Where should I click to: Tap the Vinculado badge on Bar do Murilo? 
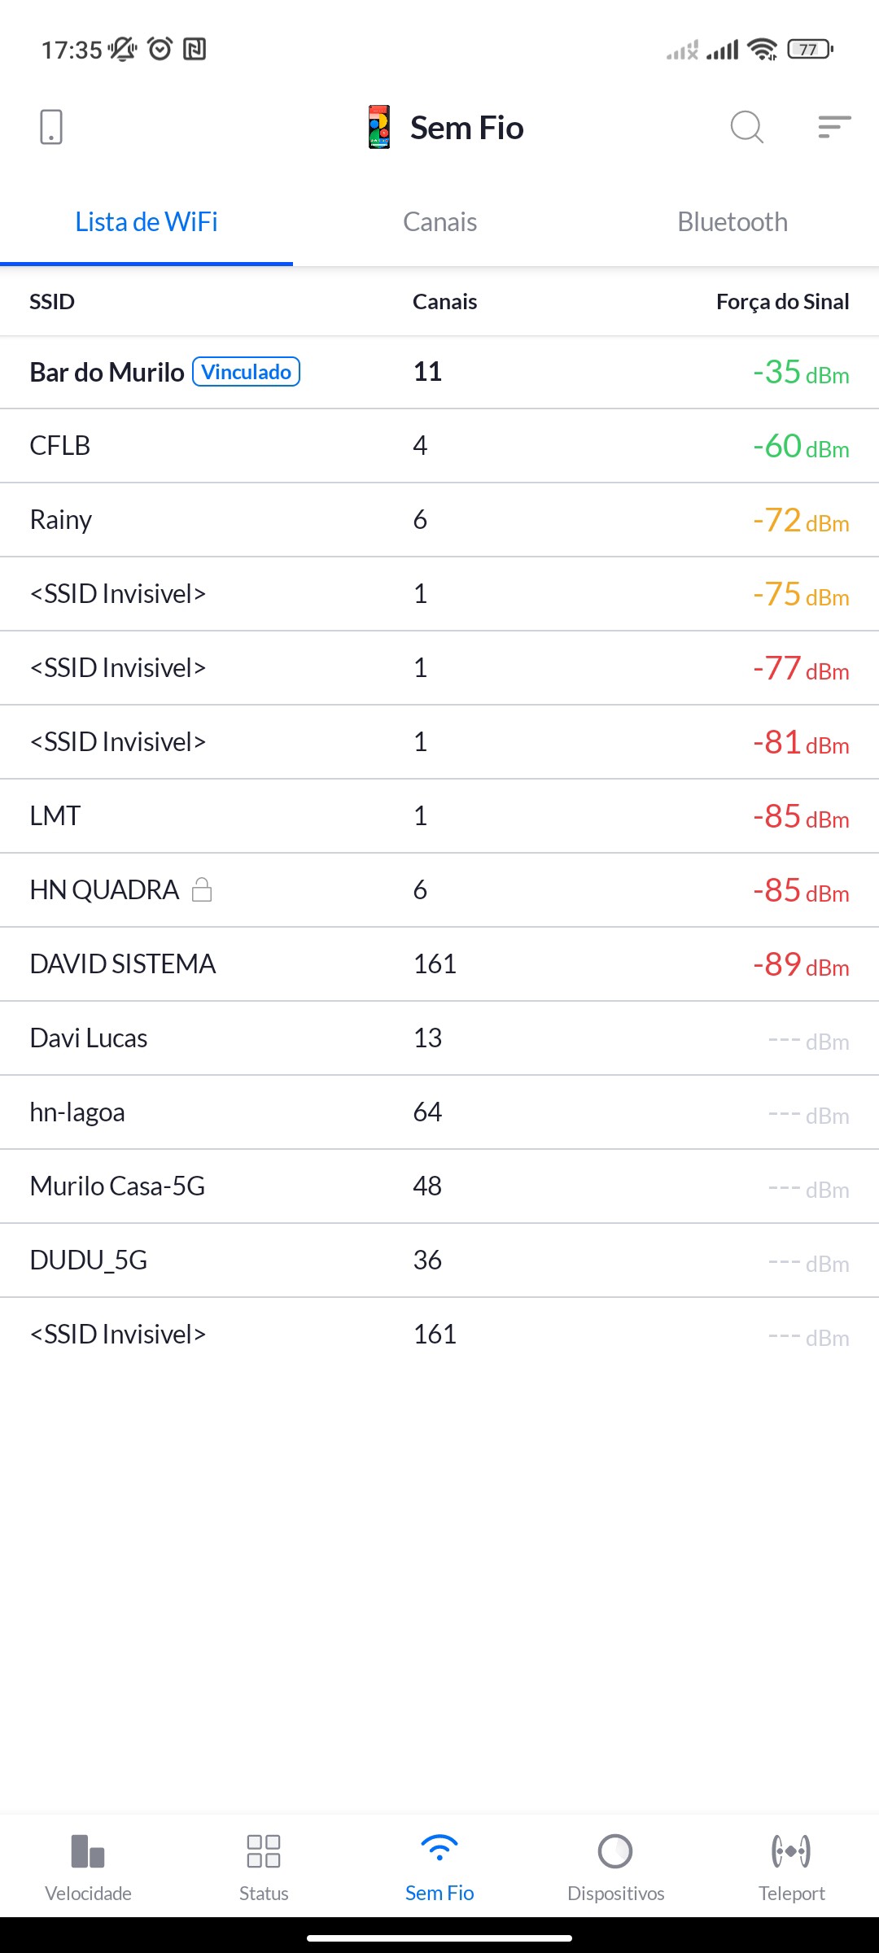coord(246,372)
